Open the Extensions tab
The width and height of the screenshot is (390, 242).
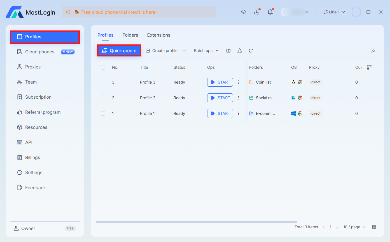(x=158, y=35)
